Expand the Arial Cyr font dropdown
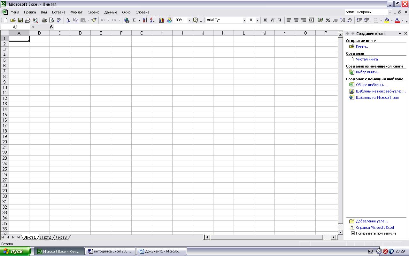This screenshot has height=256, width=409. click(x=244, y=20)
